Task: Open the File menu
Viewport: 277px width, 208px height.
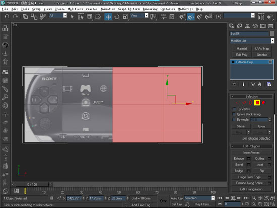Action: click(x=5, y=9)
